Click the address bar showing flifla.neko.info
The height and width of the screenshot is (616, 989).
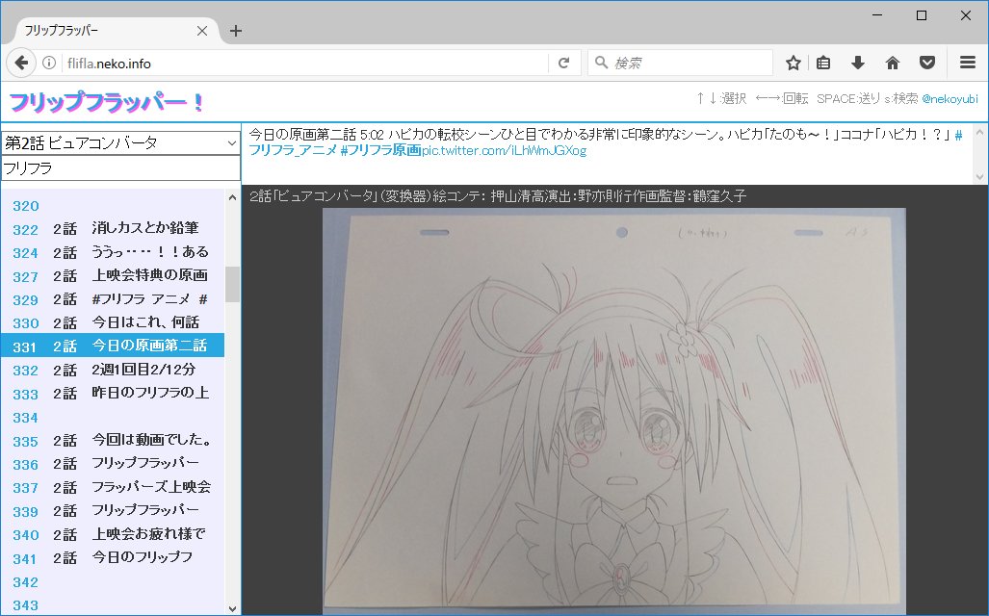(306, 64)
